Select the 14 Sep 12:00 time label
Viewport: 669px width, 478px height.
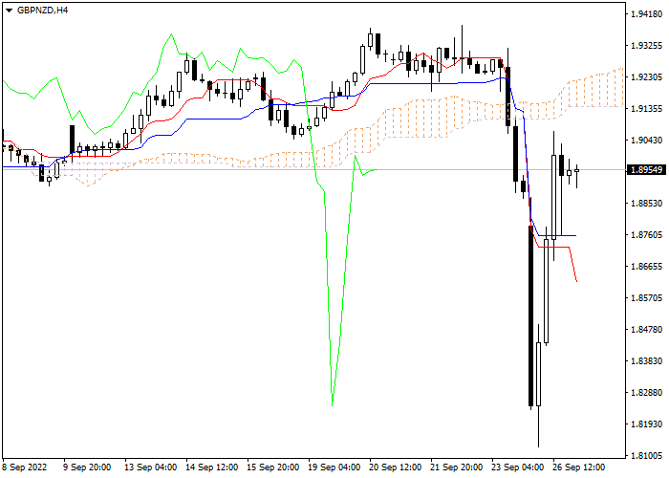coord(212,467)
